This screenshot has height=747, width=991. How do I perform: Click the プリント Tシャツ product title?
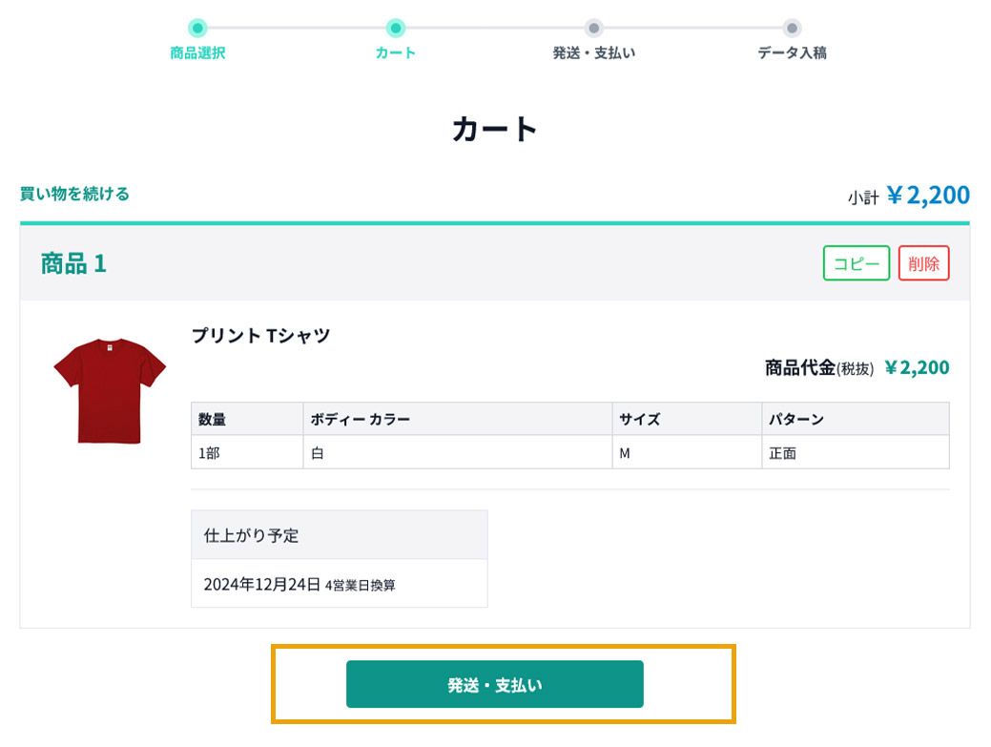click(261, 336)
